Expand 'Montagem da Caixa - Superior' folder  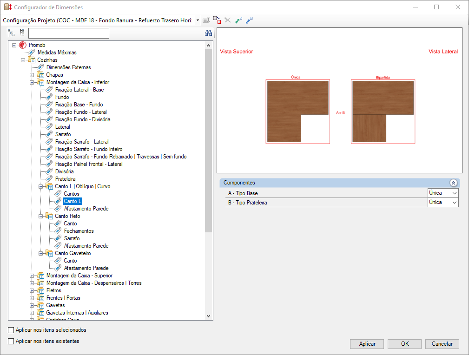pyautogui.click(x=32, y=276)
